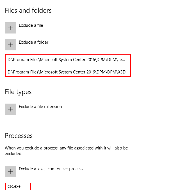Click the 'Files and folders' heading
176x190 pixels.
(28, 10)
